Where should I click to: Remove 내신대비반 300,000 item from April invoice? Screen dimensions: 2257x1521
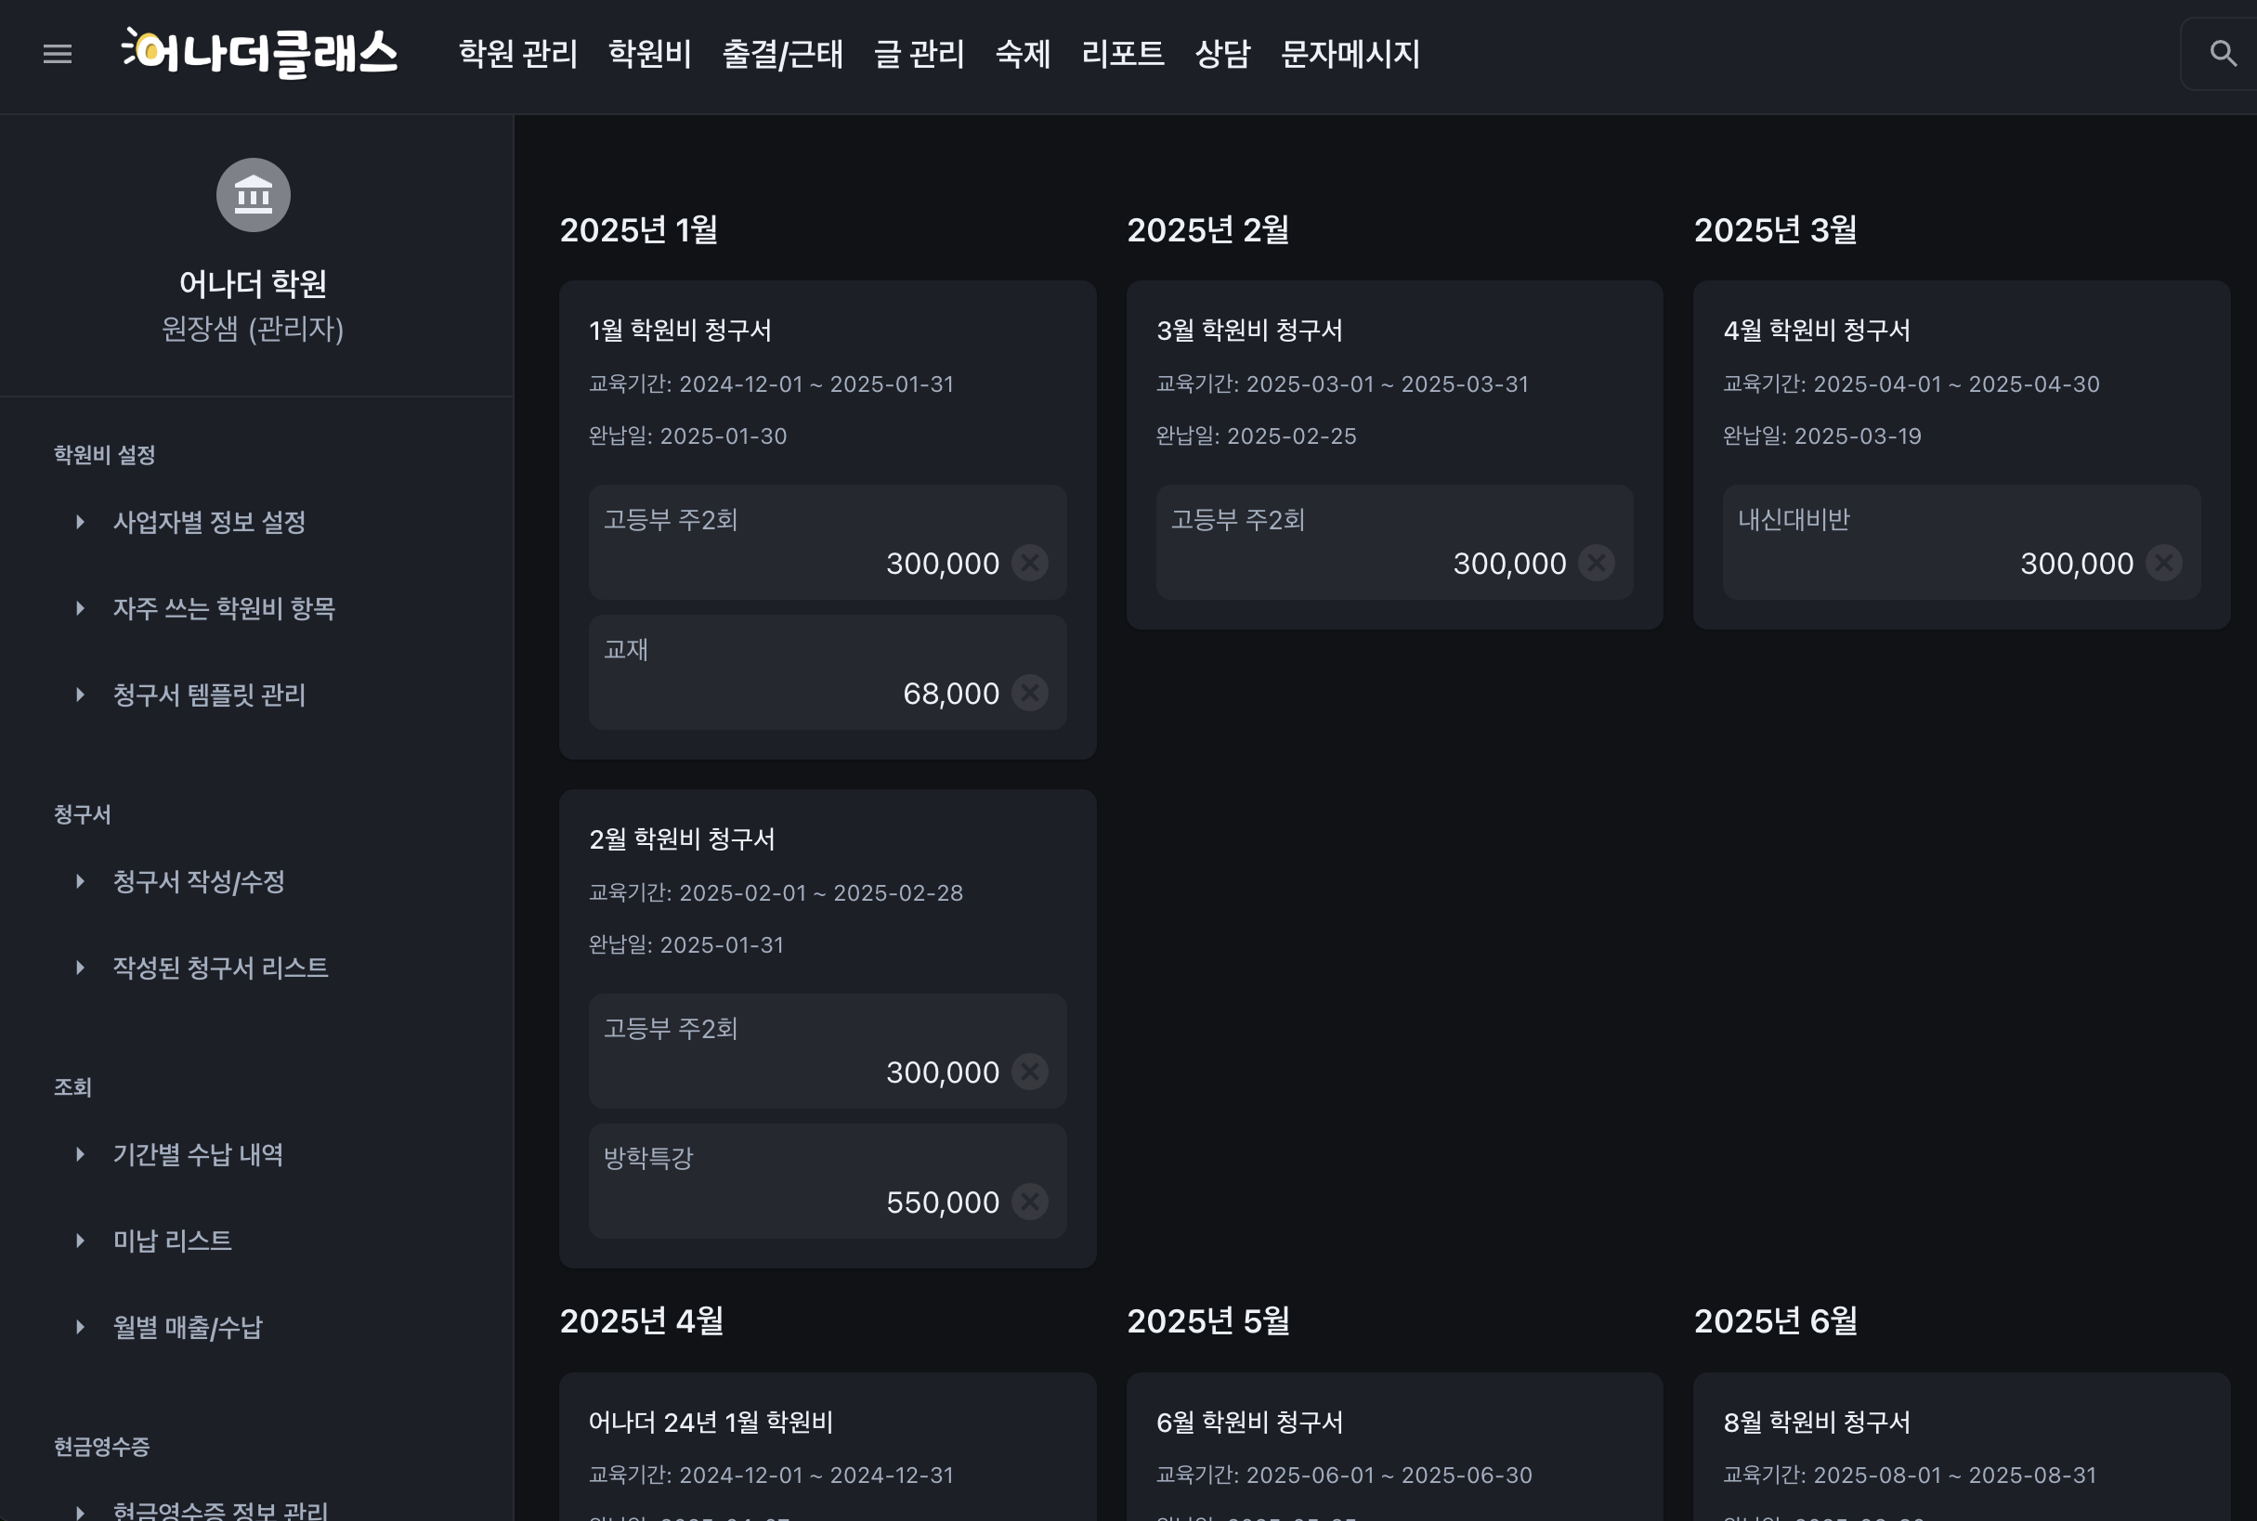pos(2163,564)
